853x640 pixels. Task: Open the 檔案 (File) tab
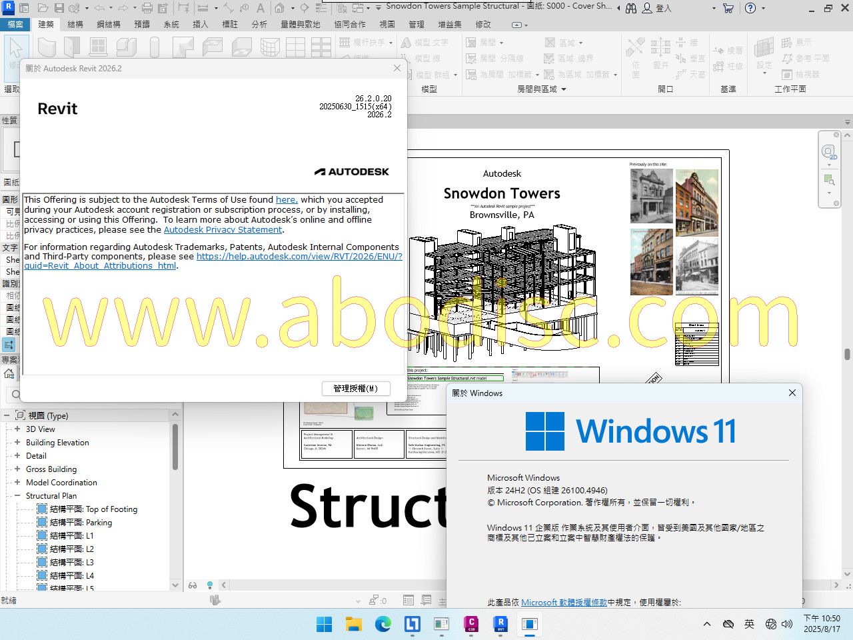pyautogui.click(x=15, y=24)
